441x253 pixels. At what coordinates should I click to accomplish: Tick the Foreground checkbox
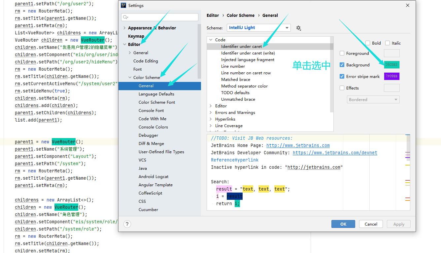pyautogui.click(x=342, y=53)
